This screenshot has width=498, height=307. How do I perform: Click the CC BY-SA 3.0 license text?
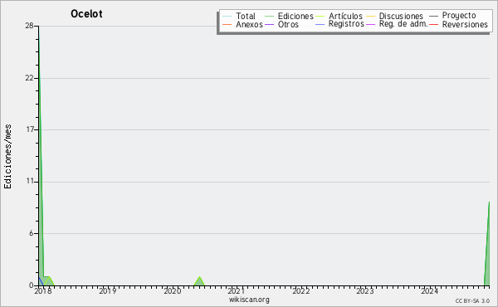(x=472, y=301)
